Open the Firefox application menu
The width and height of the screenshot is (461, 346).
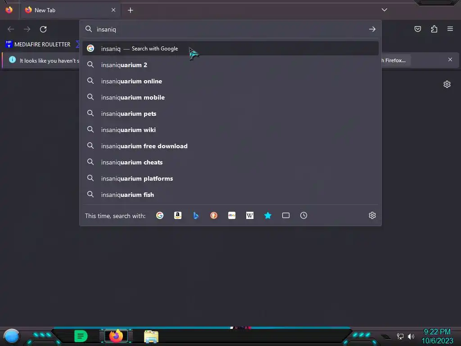point(450,29)
